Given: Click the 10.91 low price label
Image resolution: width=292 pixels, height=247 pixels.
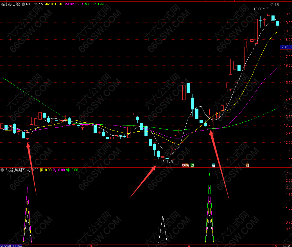Looking at the screenshot, I should 171,161.
